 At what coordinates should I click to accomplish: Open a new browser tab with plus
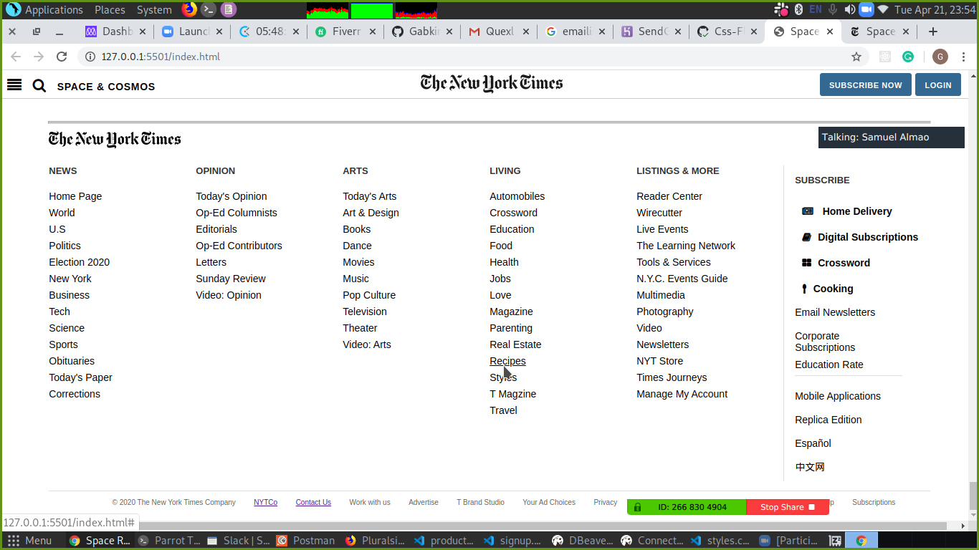click(x=932, y=32)
